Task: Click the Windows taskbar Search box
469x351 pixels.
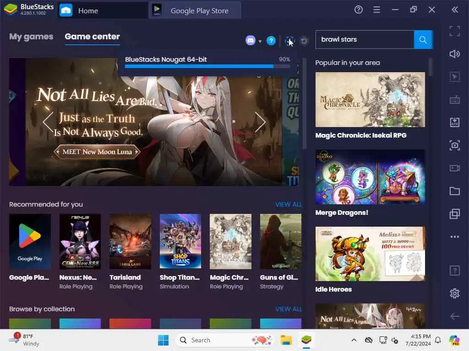Action: [x=224, y=340]
